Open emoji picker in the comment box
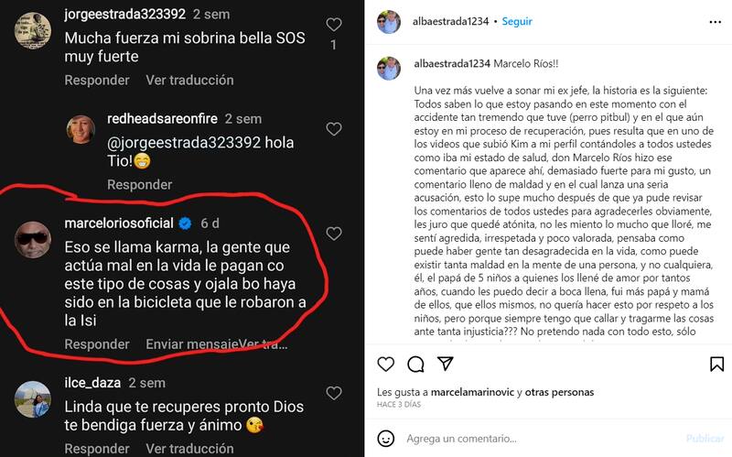Image resolution: width=732 pixels, height=457 pixels. point(385,439)
